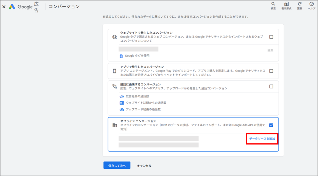
Task: Click the データソースを追加 link
Action: (262, 139)
